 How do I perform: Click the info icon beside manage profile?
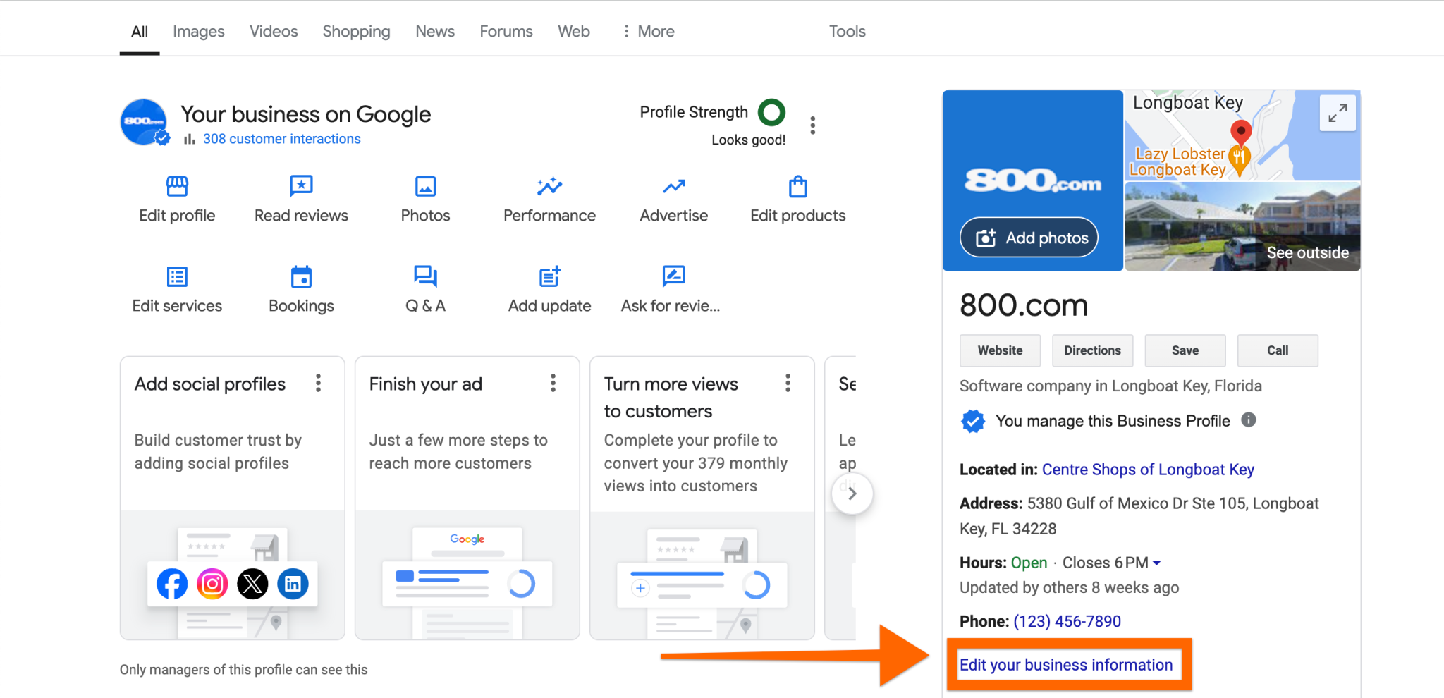tap(1249, 420)
